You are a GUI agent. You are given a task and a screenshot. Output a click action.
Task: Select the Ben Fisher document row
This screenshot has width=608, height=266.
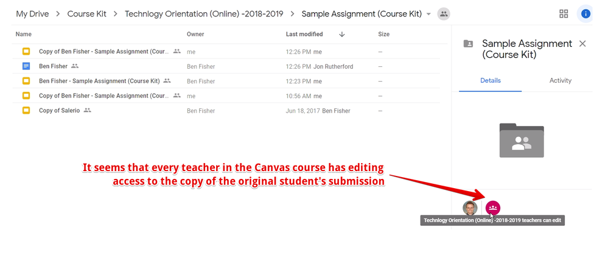(53, 66)
